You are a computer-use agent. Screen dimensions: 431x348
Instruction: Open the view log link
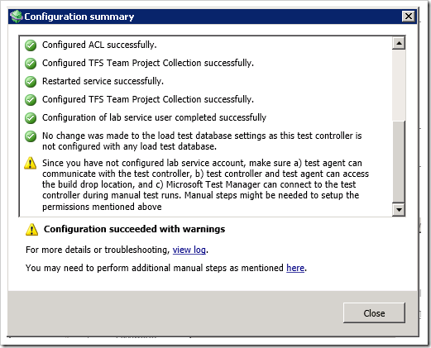click(189, 250)
